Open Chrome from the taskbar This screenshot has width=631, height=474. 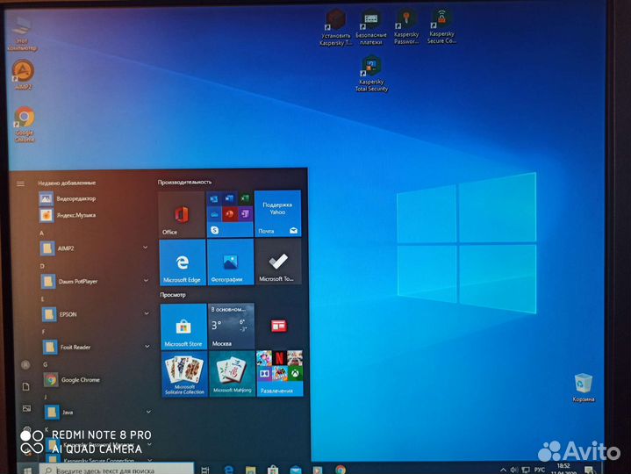pyautogui.click(x=341, y=470)
